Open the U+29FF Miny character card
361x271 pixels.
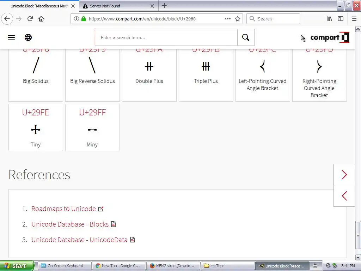coord(92,127)
